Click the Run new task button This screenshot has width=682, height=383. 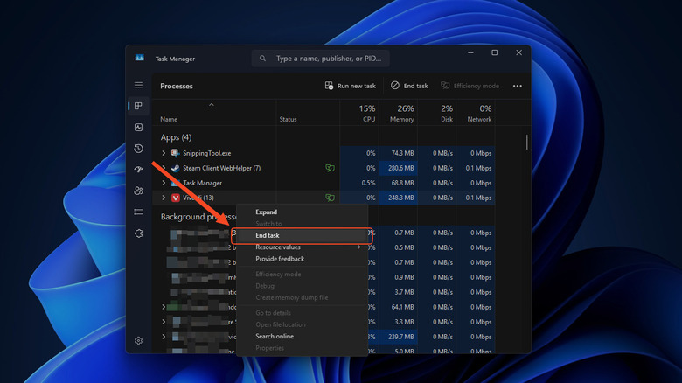click(x=350, y=86)
